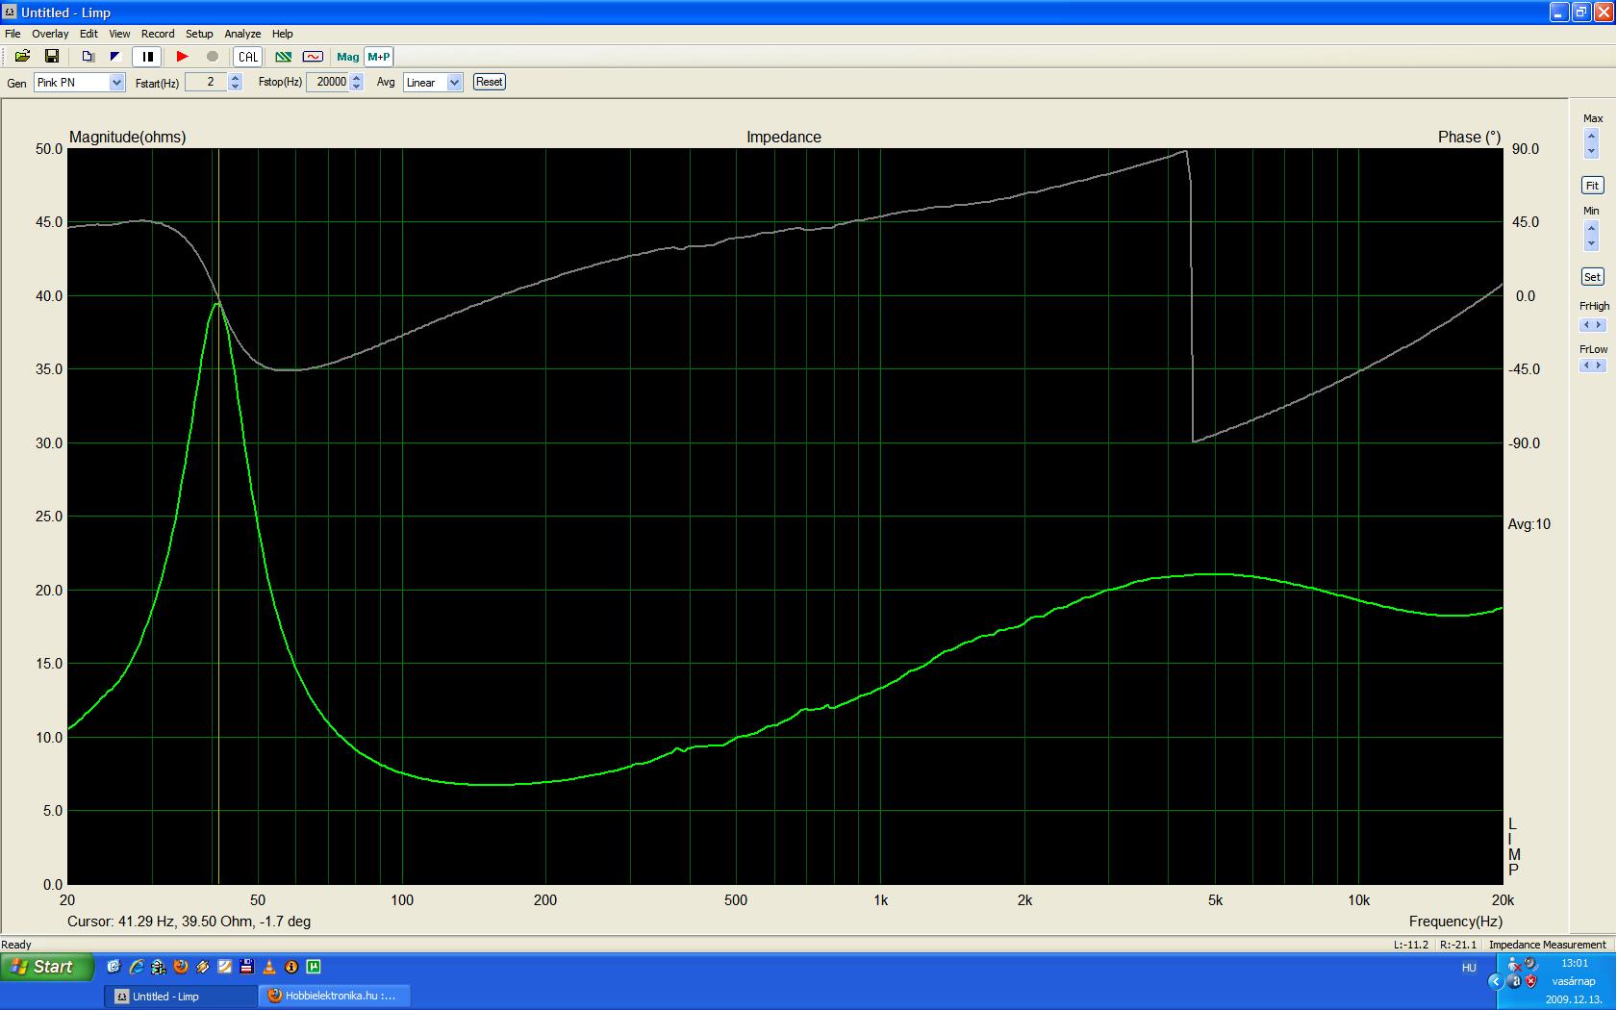Open the File menu
This screenshot has width=1617, height=1010.
coord(13,34)
